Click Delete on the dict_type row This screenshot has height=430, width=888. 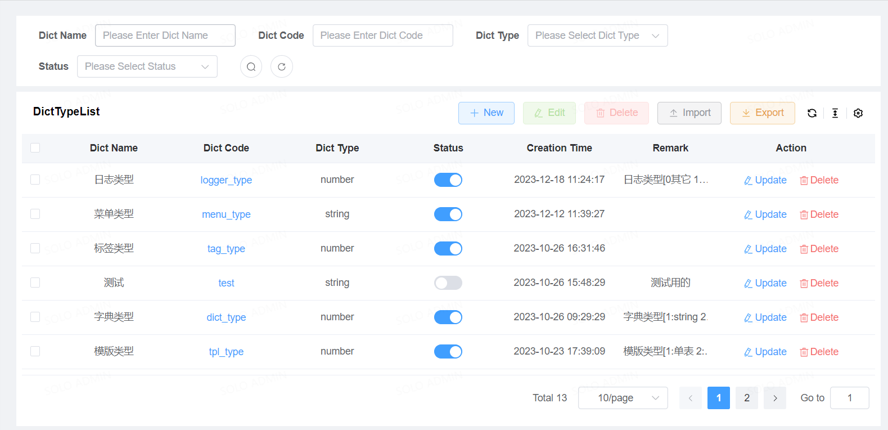click(819, 317)
